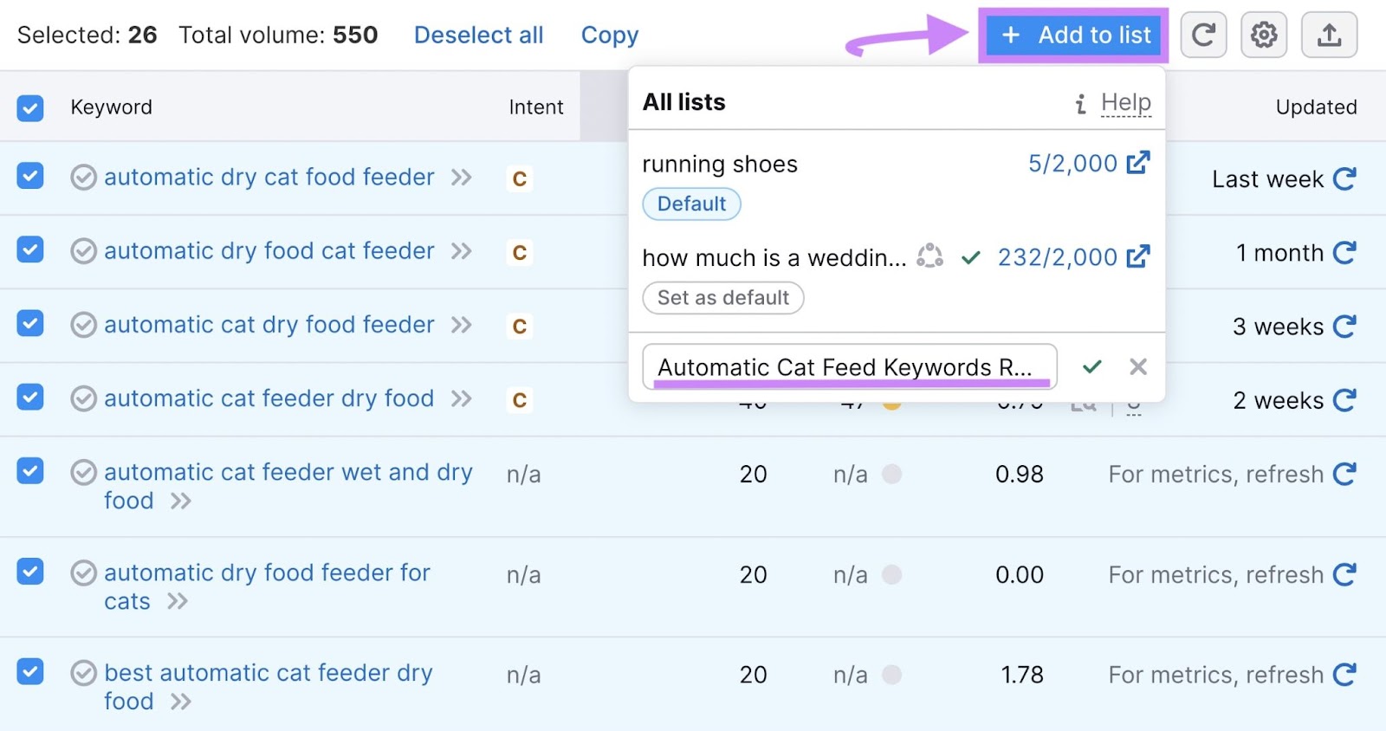Expand chevrons after automatic dry food feeder for cats
Screen dimensions: 1386x731
point(178,601)
